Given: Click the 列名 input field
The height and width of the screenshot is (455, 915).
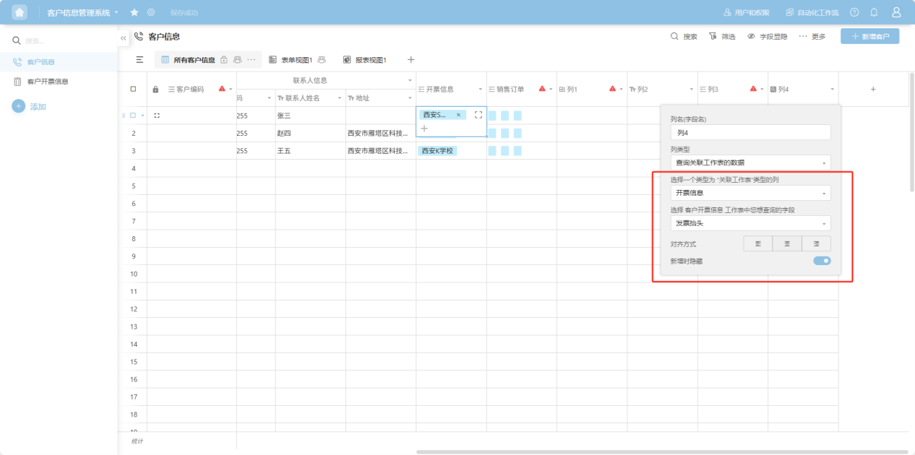Looking at the screenshot, I should tap(750, 133).
